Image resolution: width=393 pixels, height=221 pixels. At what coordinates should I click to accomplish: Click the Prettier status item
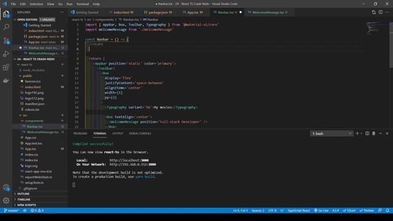tap(367, 211)
